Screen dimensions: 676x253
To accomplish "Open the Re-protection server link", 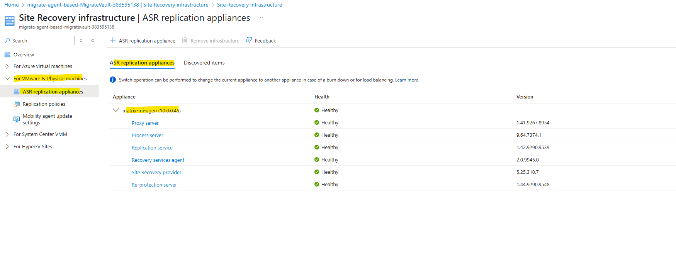I will pyautogui.click(x=154, y=185).
